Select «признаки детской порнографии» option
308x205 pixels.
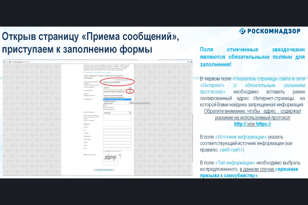[x=113, y=95]
